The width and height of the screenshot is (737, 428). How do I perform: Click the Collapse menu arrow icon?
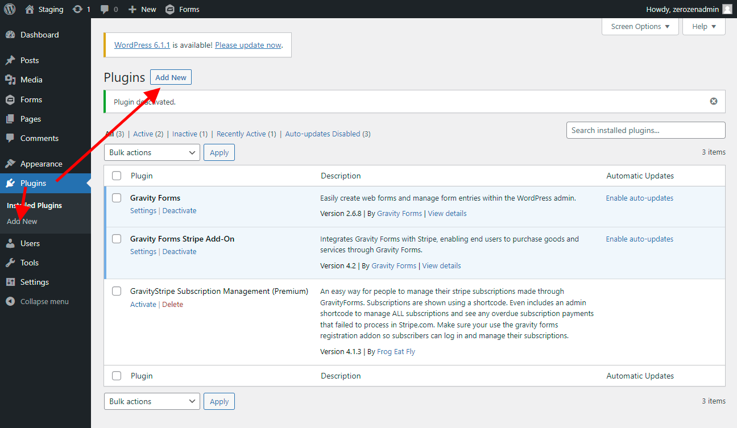[10, 301]
